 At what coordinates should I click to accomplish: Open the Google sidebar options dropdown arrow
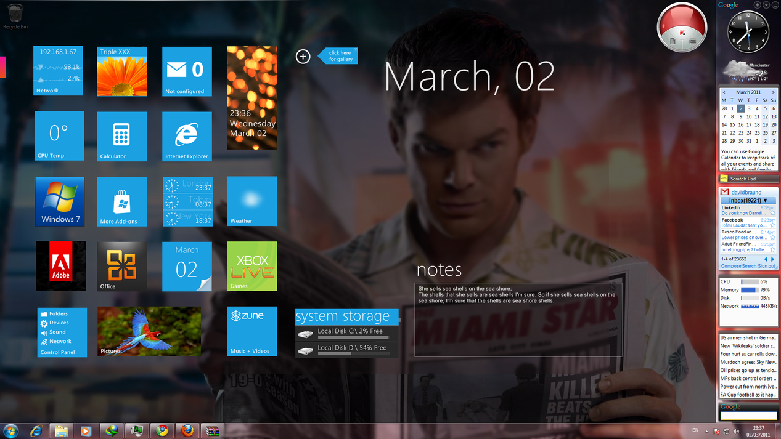pos(766,5)
